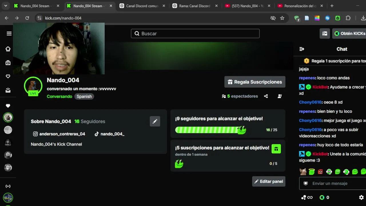The height and width of the screenshot is (206, 366).
Task: Insert the cat emote in chat
Action: [303, 172]
